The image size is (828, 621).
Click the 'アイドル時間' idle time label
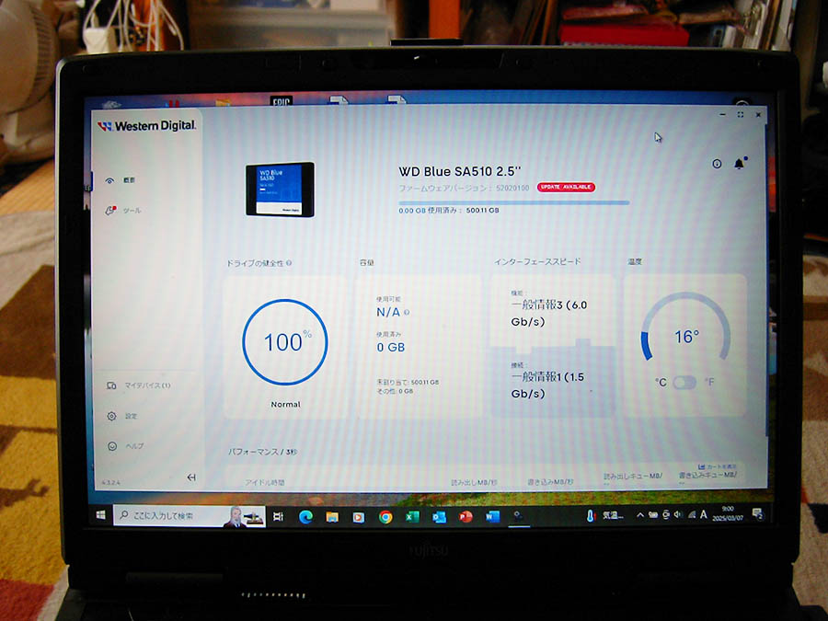[265, 482]
